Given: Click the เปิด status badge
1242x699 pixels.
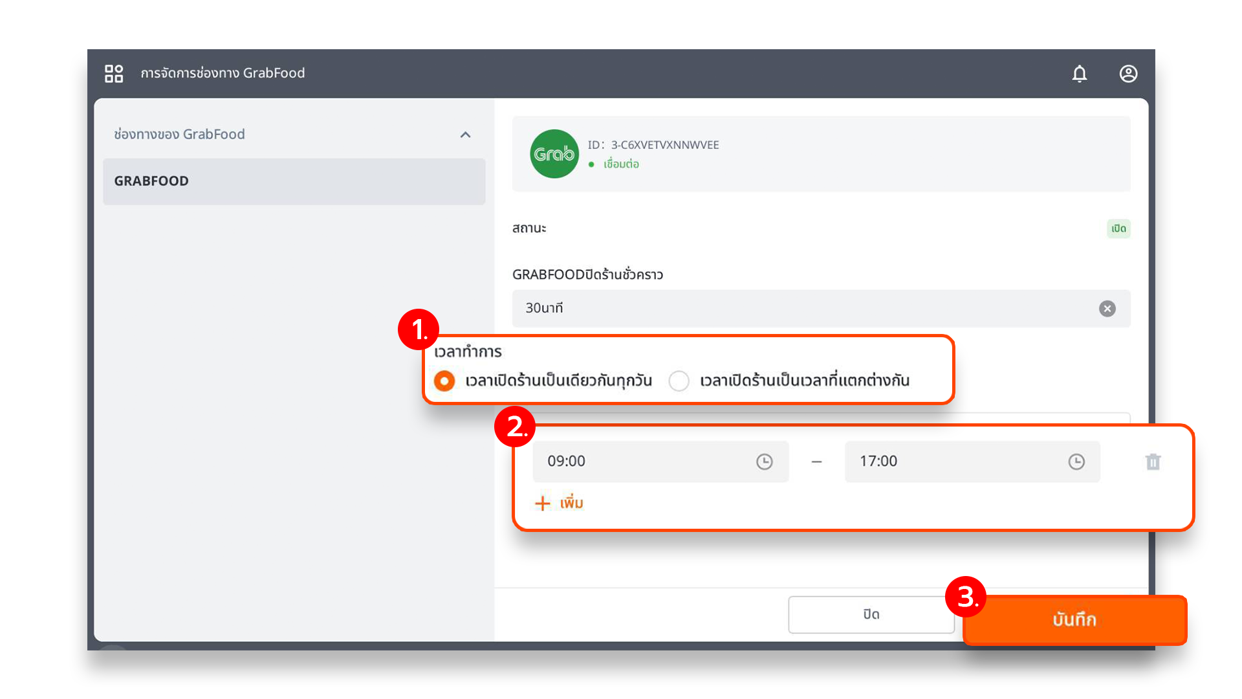Looking at the screenshot, I should tap(1118, 228).
